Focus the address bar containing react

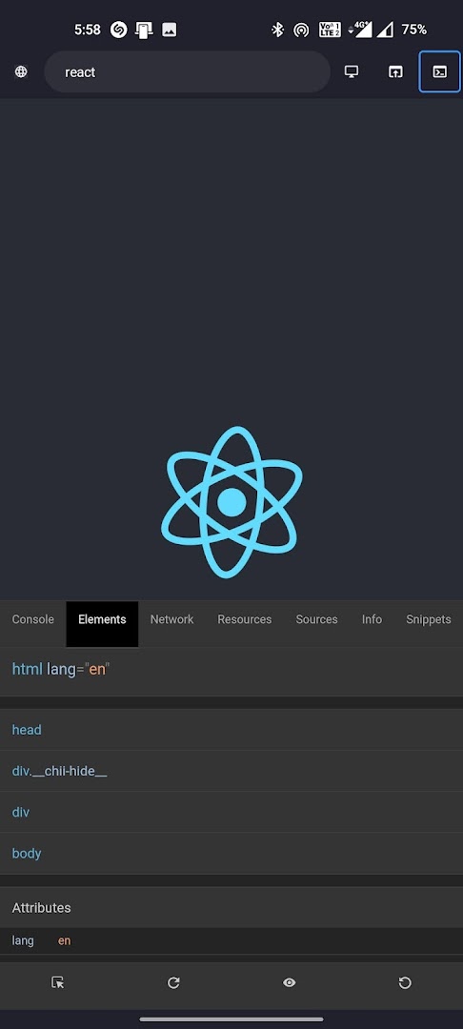[x=187, y=72]
